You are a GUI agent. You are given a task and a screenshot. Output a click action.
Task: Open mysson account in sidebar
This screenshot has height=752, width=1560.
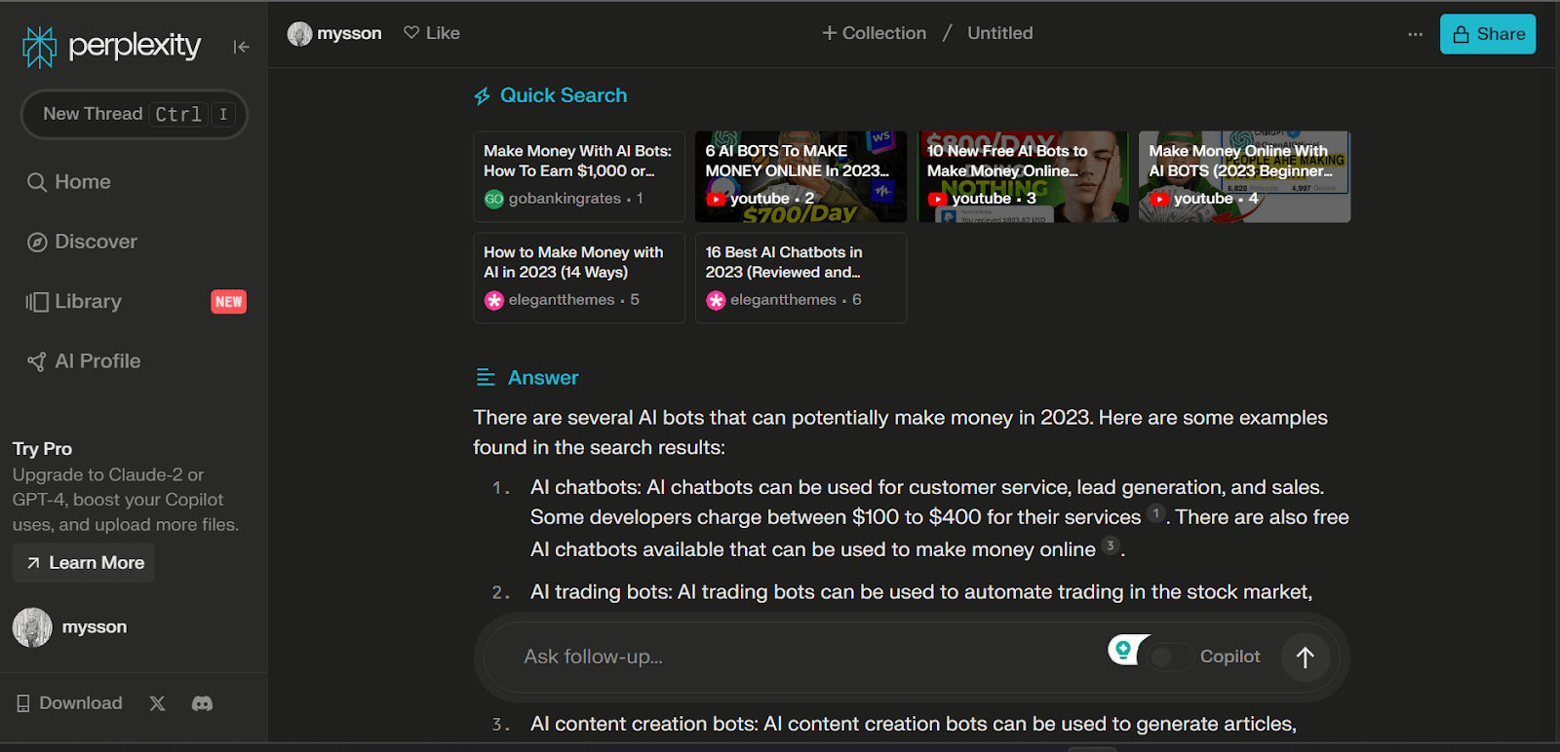click(x=70, y=627)
